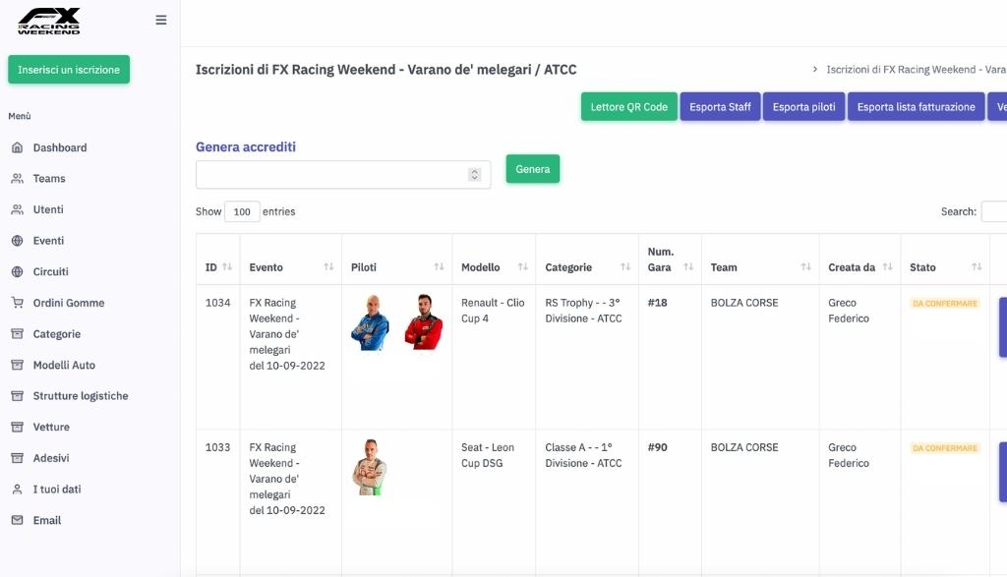The image size is (1007, 577).
Task: Click the DA CONFERMARE badge for entry 1034
Action: point(945,304)
